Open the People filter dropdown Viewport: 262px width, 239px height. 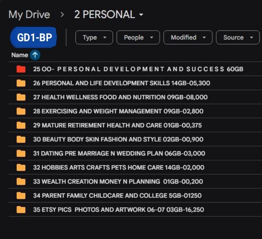tap(138, 38)
